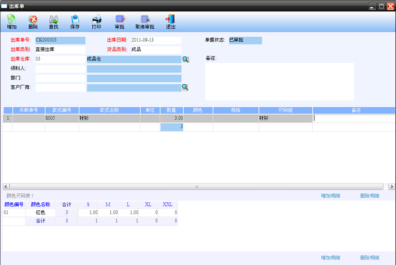This screenshot has width=396, height=265.
Task: Click 增加明细 link above color size table
Action: [x=330, y=196]
